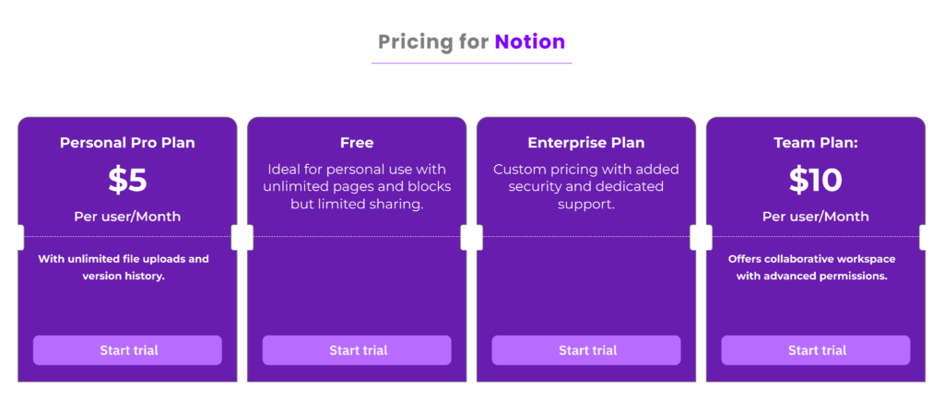Click the gray 'Pricing for' title text
Image resolution: width=944 pixels, height=412 pixels.
click(x=433, y=41)
